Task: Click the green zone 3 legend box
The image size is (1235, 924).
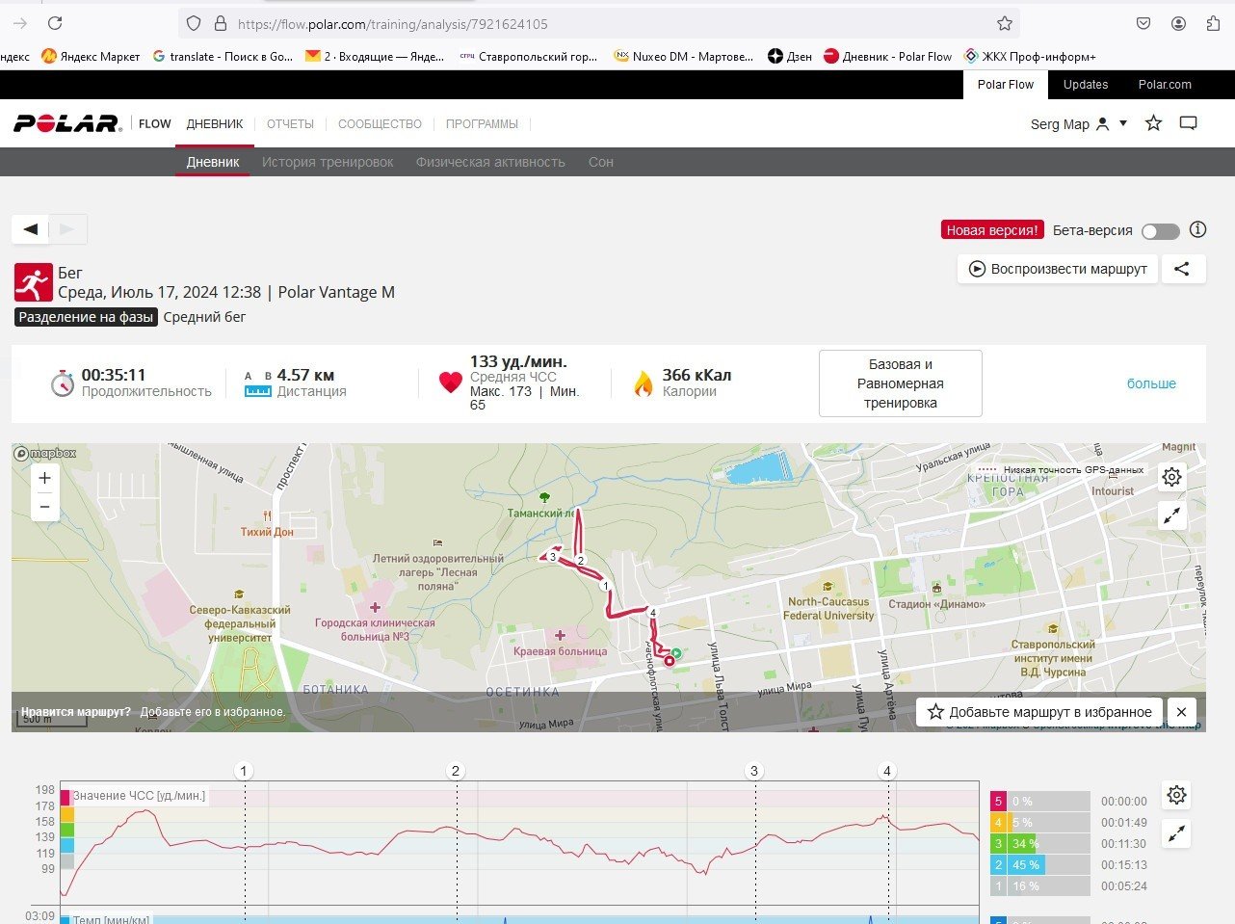Action: point(999,844)
